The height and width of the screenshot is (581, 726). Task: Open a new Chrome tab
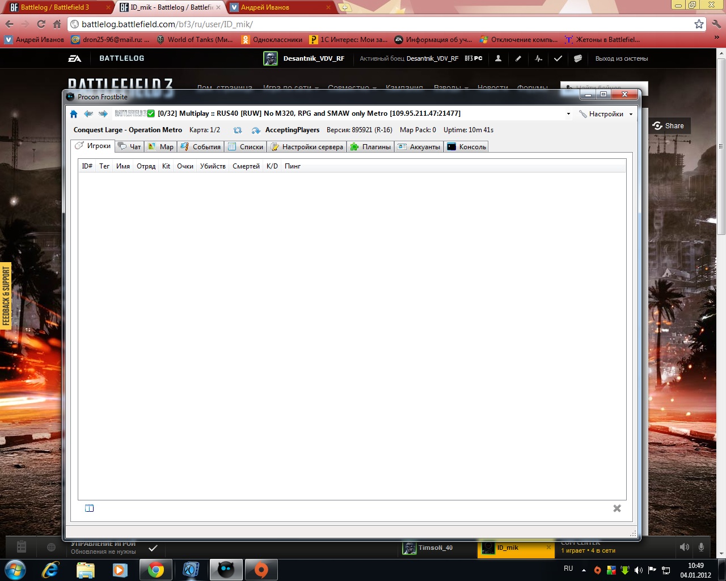[x=345, y=7]
